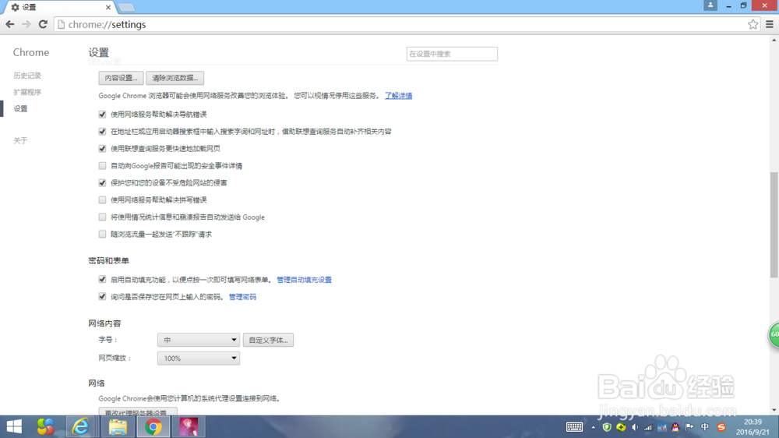Image resolution: width=779 pixels, height=438 pixels.
Task: Open the touch keyboard tray icon
Action: [574, 427]
